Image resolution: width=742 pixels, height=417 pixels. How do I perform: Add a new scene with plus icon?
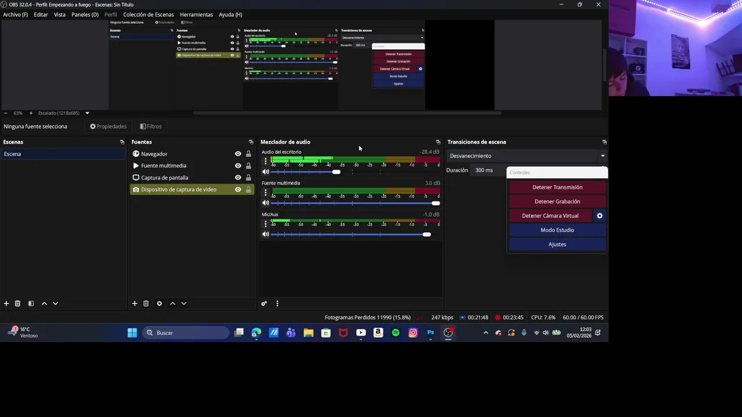pyautogui.click(x=6, y=303)
